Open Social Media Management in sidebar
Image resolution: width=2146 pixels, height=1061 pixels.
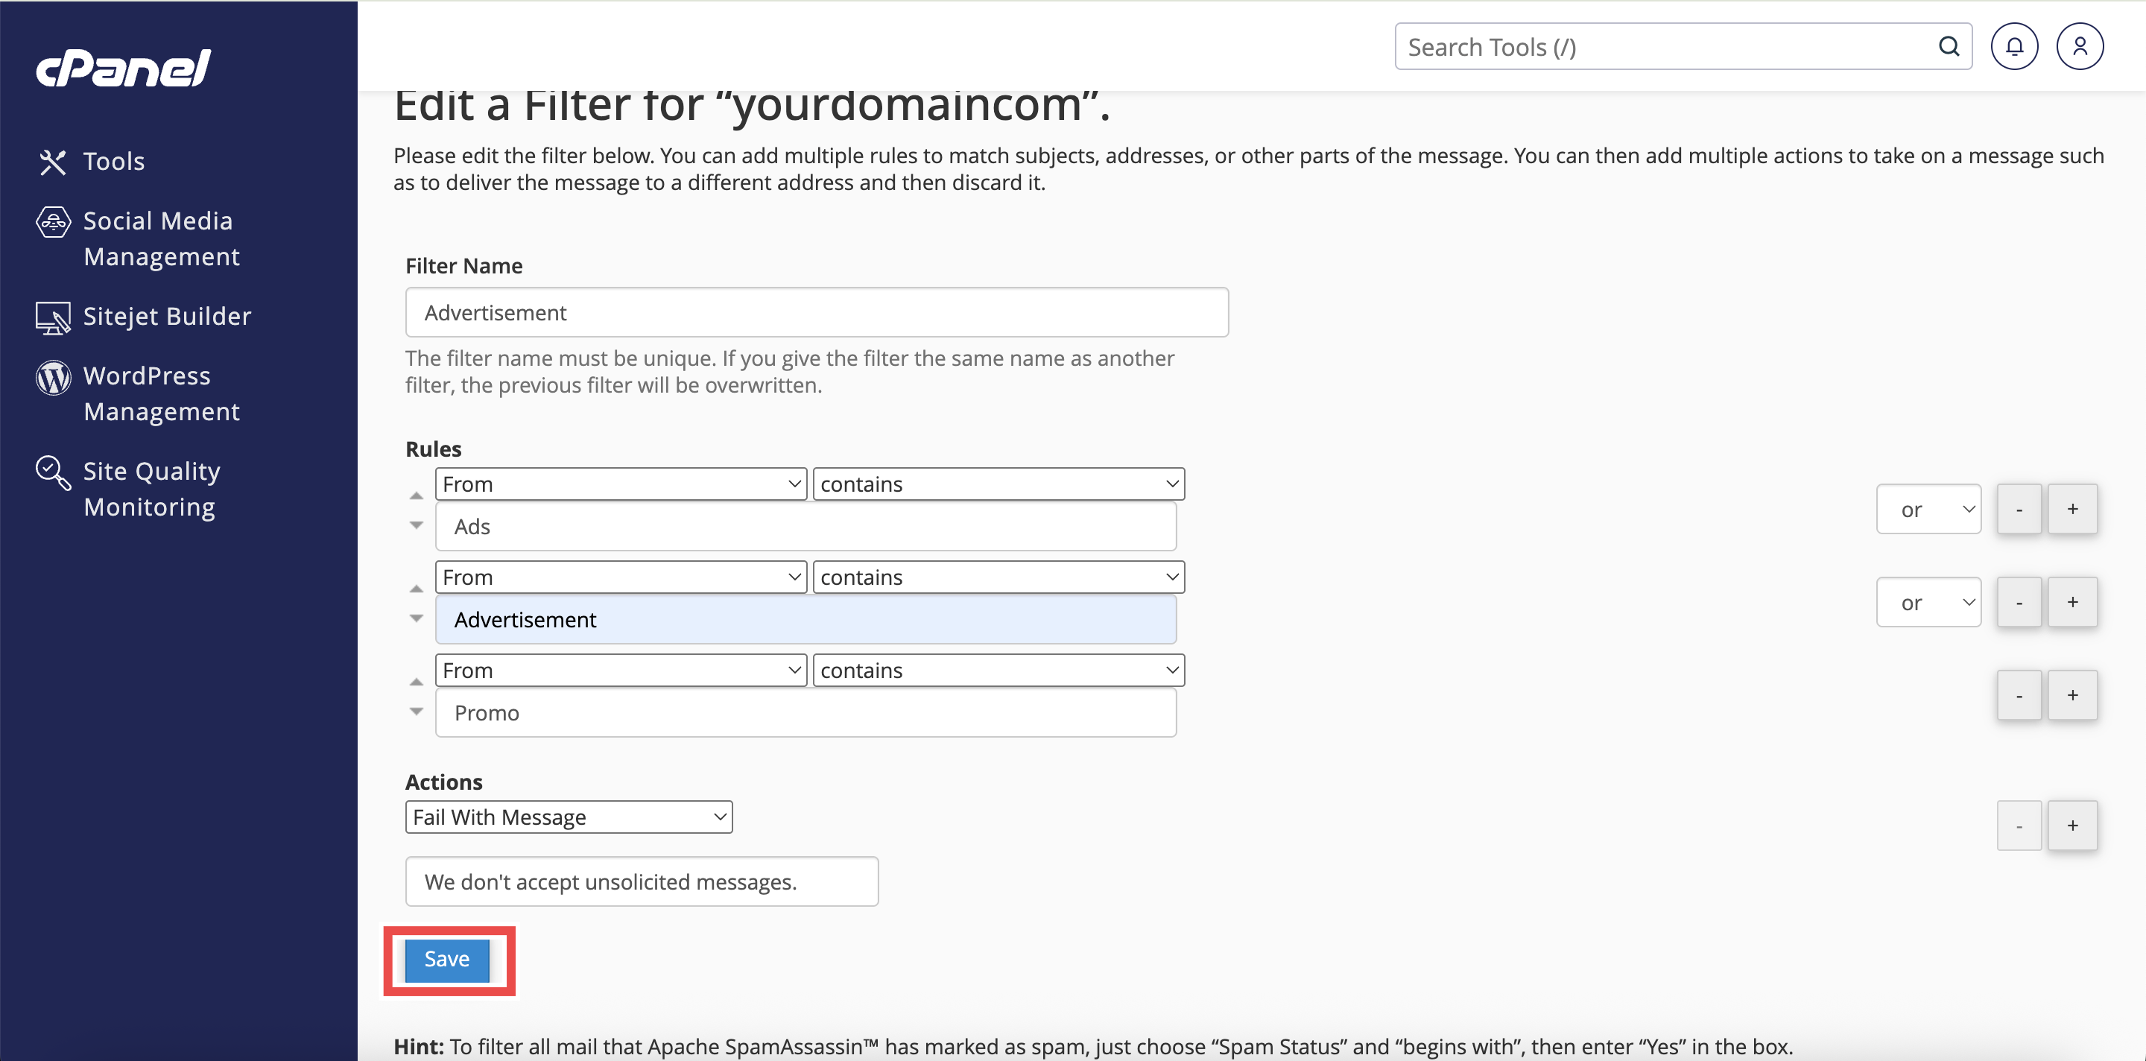tap(157, 238)
